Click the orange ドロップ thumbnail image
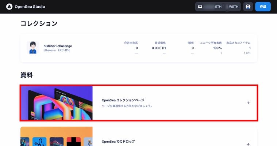This screenshot has height=146, width=277. click(57, 136)
